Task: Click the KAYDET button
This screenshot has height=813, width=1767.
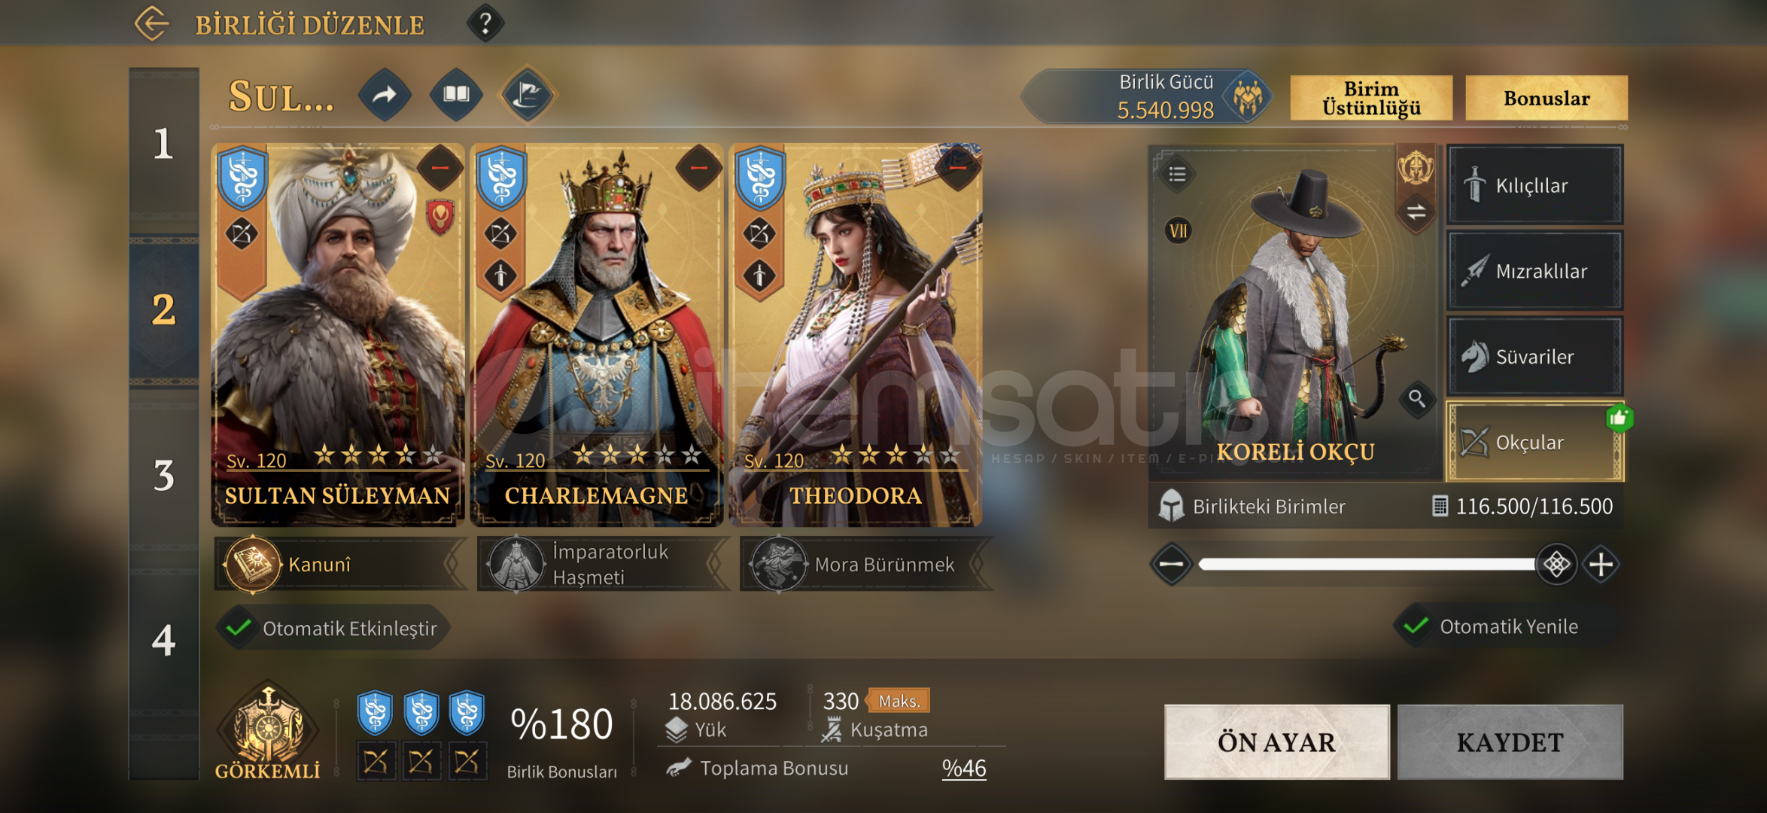Action: pyautogui.click(x=1510, y=742)
